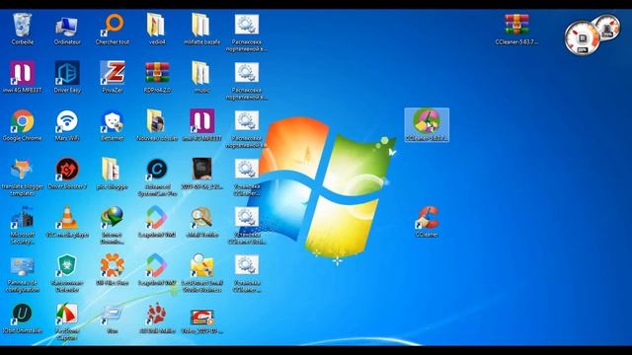
Task: Select the Установка CCleaner Busi... installer file
Action: (x=246, y=225)
